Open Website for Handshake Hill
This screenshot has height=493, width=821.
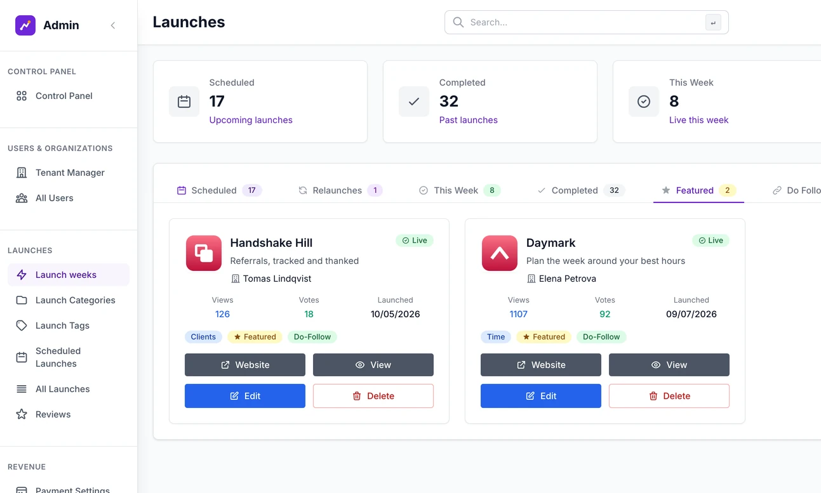pyautogui.click(x=245, y=365)
